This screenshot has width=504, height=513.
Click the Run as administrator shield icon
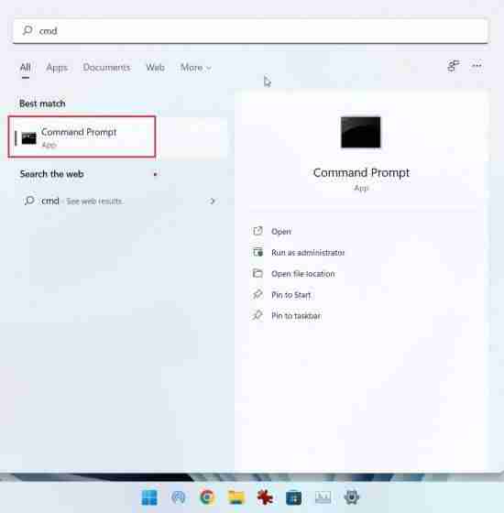(x=257, y=252)
